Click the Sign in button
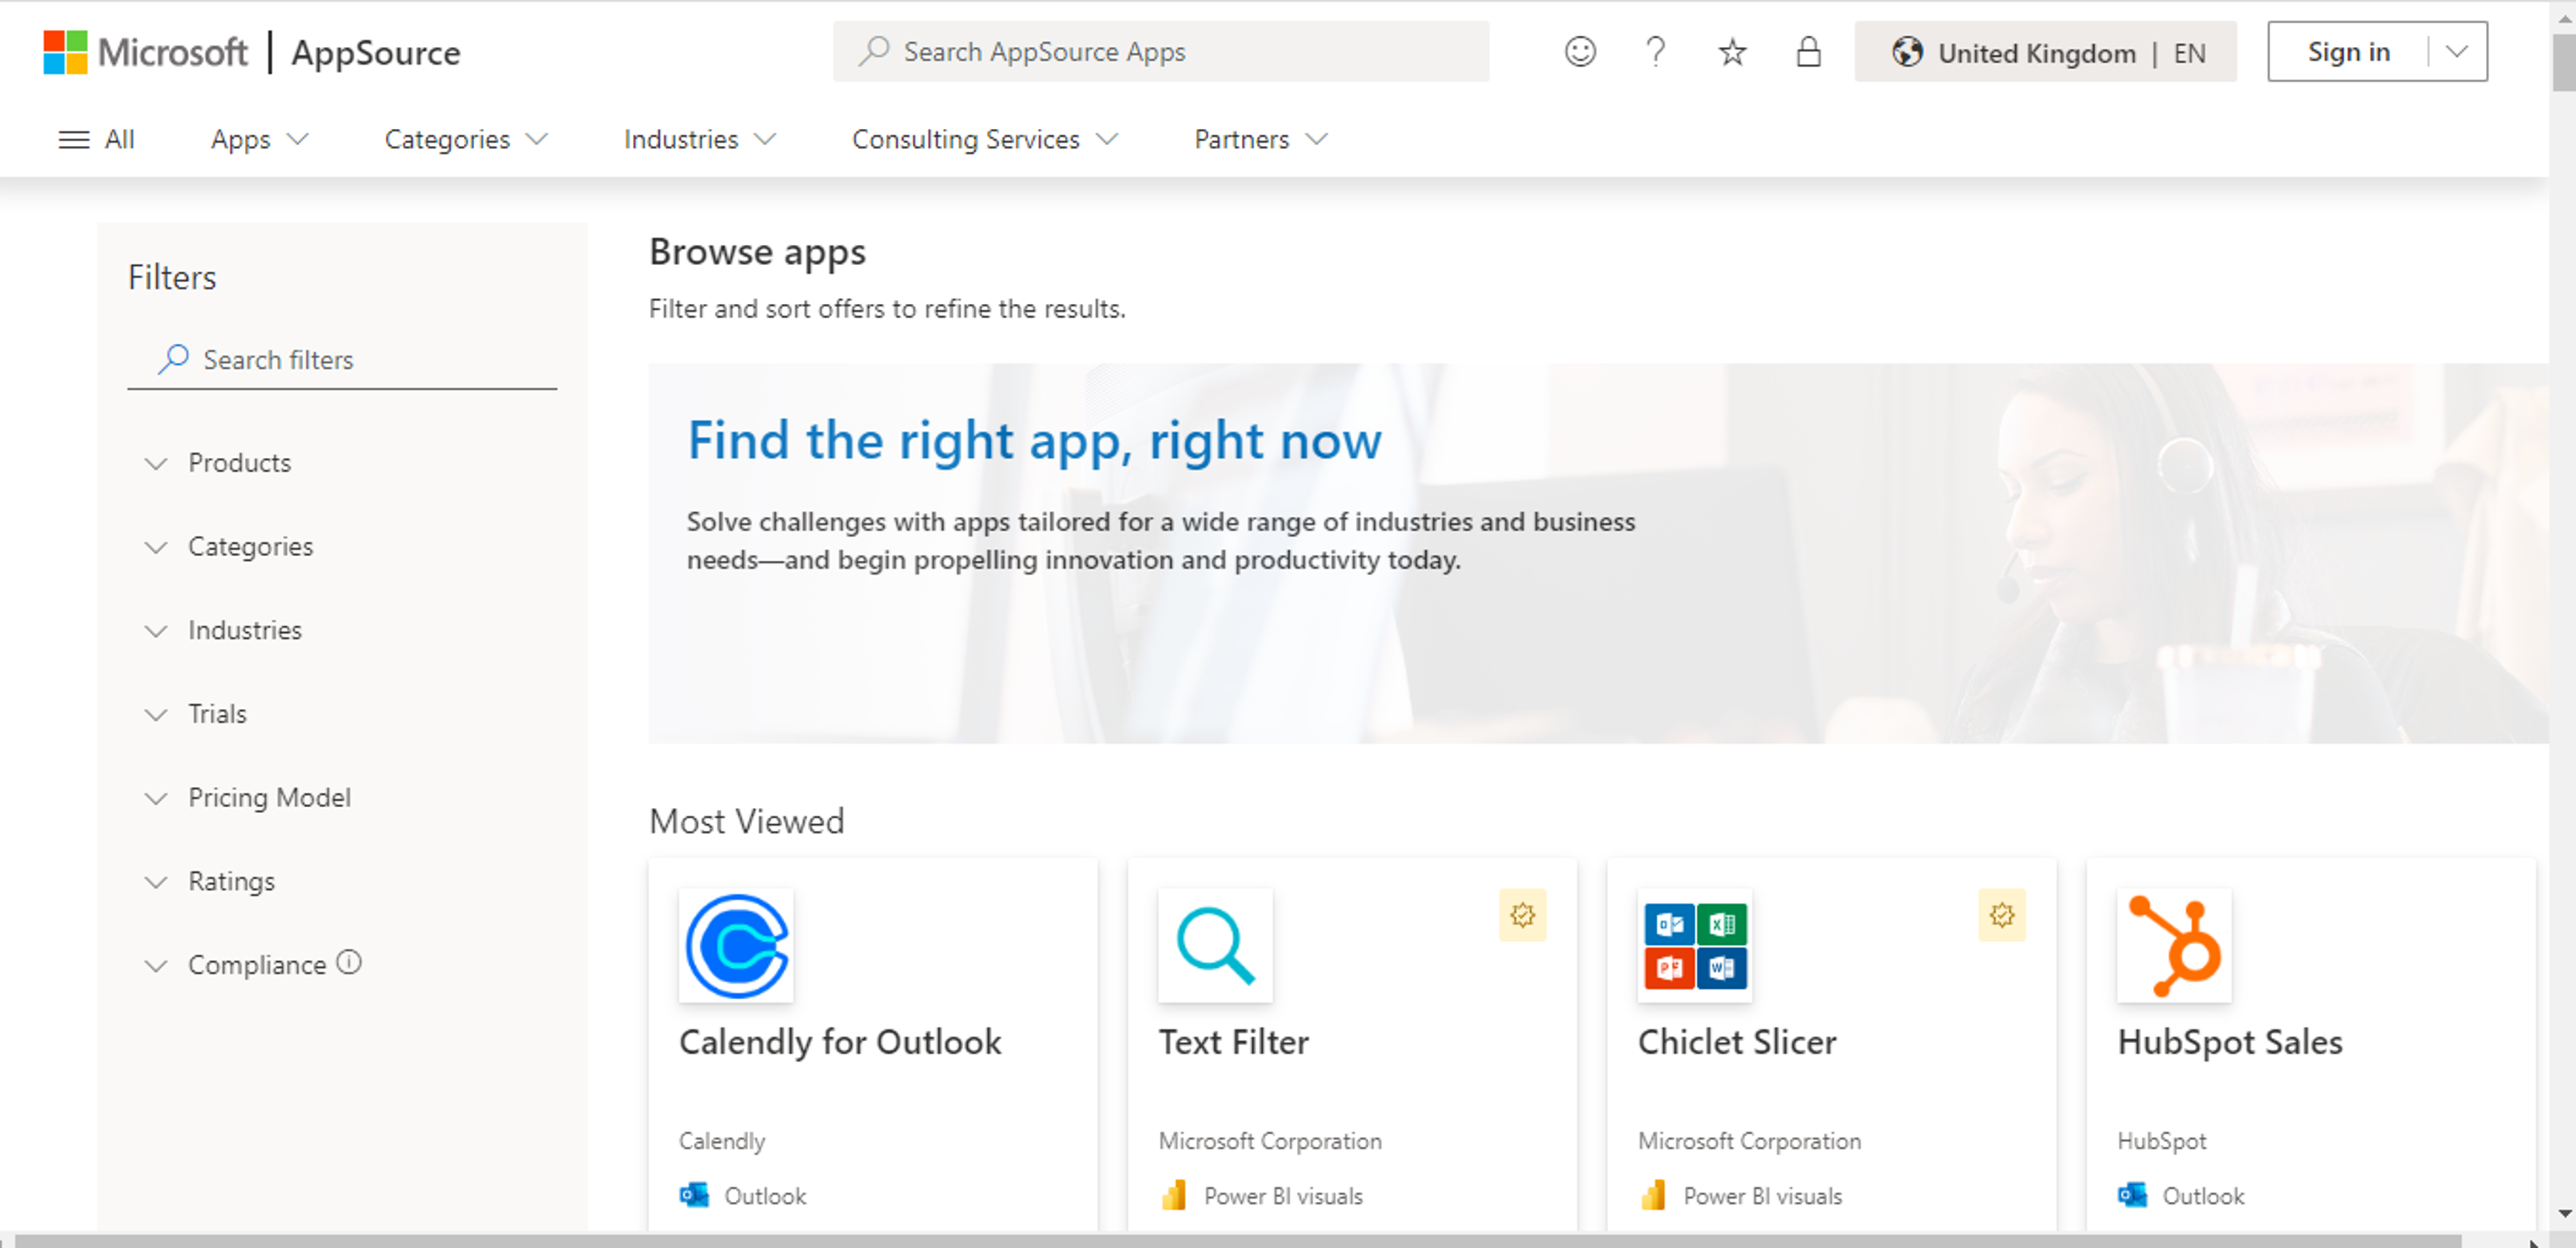 pos(2348,52)
